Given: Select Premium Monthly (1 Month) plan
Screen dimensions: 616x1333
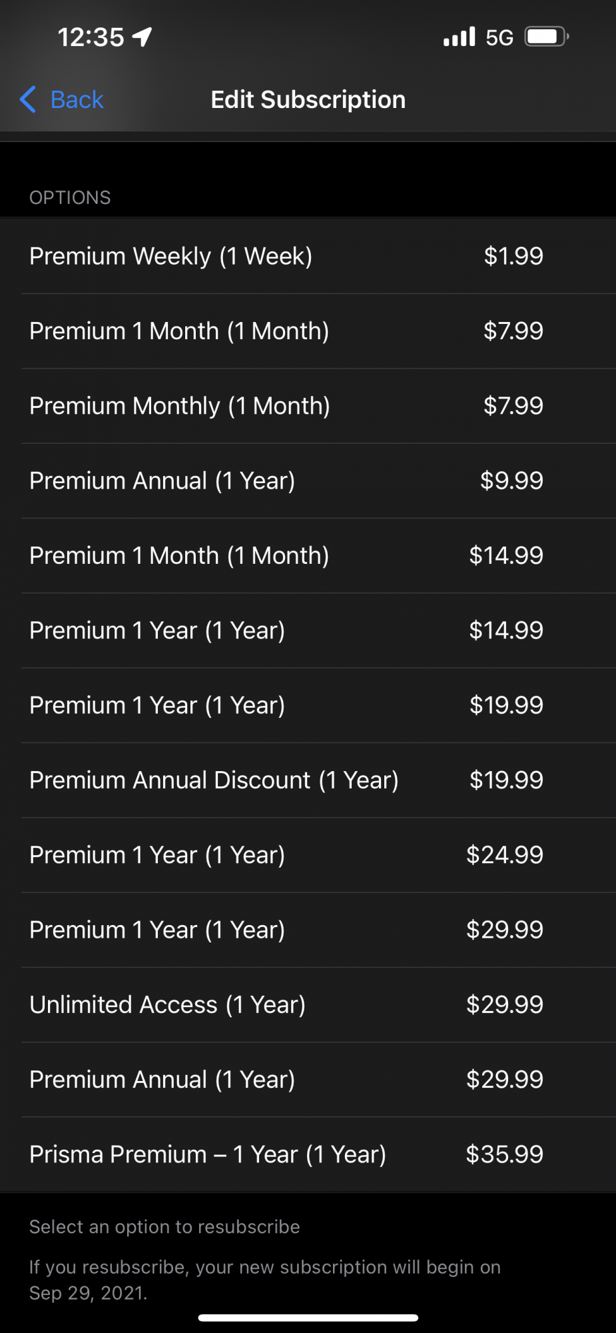Looking at the screenshot, I should [308, 406].
